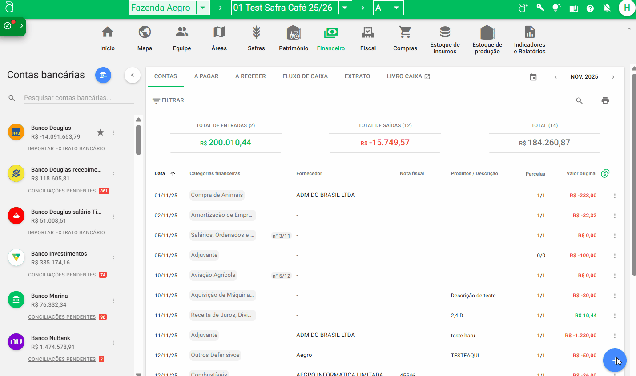Collapse the bank accounts side panel
Viewport: 636px width, 376px height.
(133, 75)
